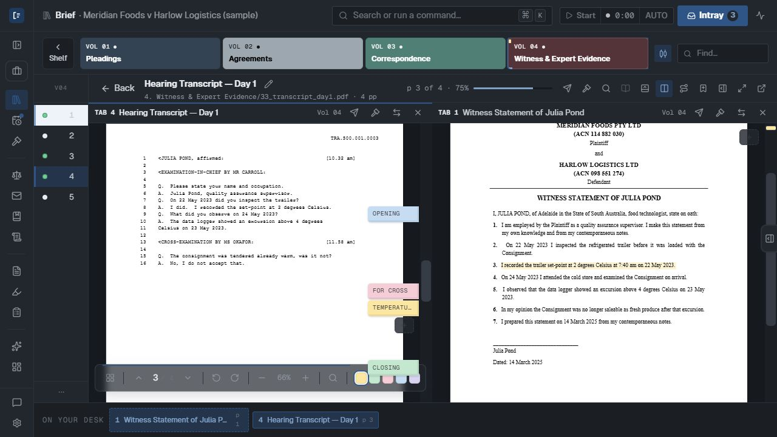Open the Intray inbox
The width and height of the screenshot is (777, 437).
click(712, 15)
